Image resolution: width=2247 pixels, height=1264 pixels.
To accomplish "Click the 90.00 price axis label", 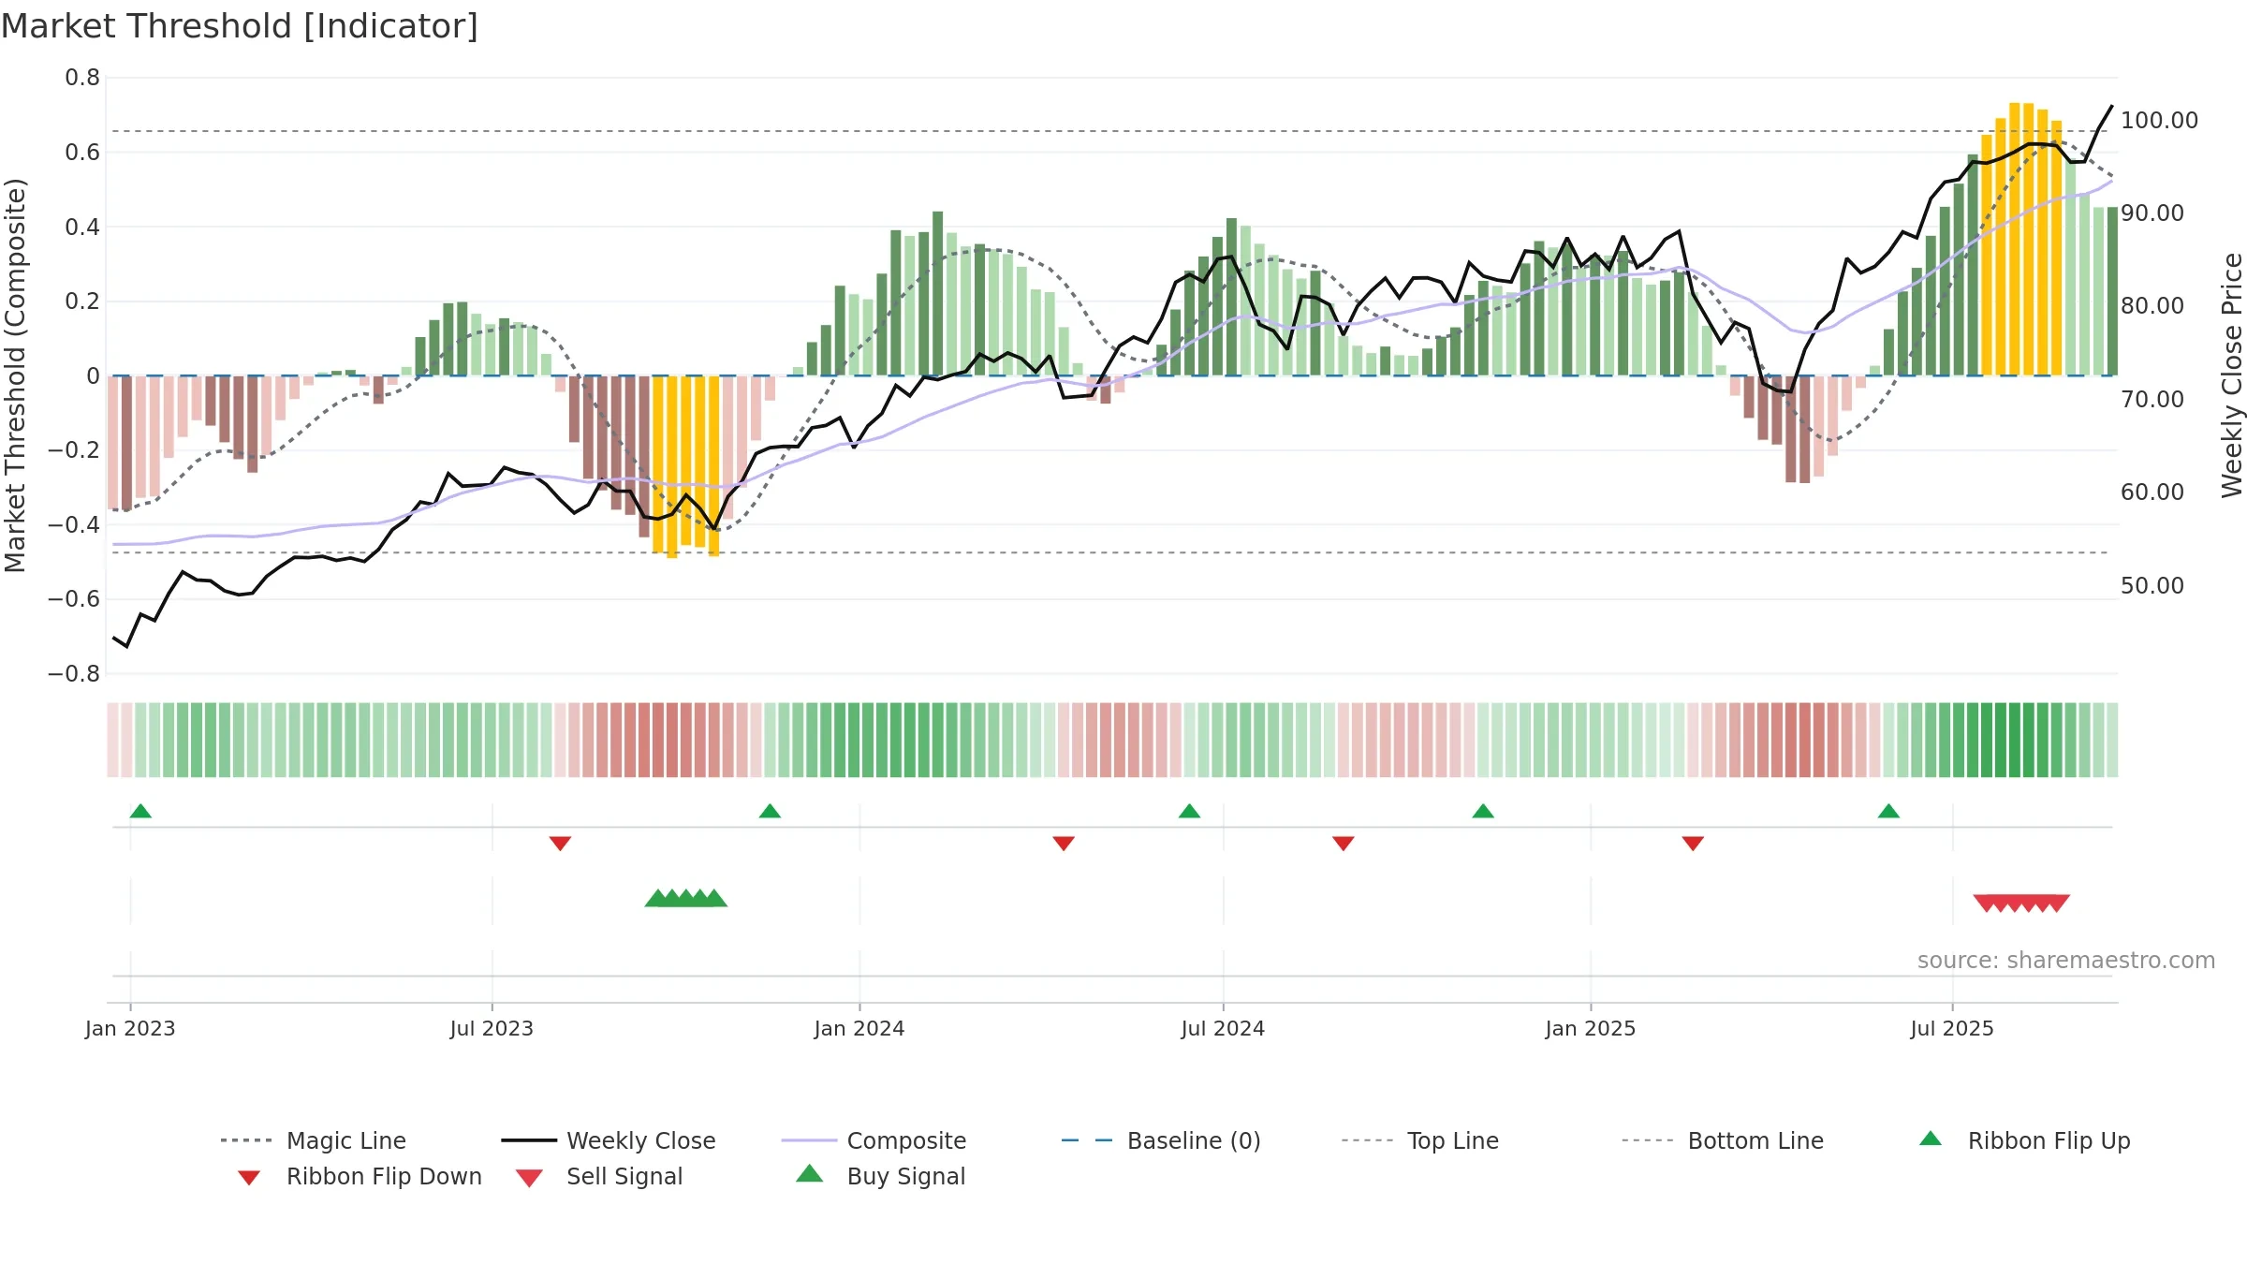I will coord(2152,213).
